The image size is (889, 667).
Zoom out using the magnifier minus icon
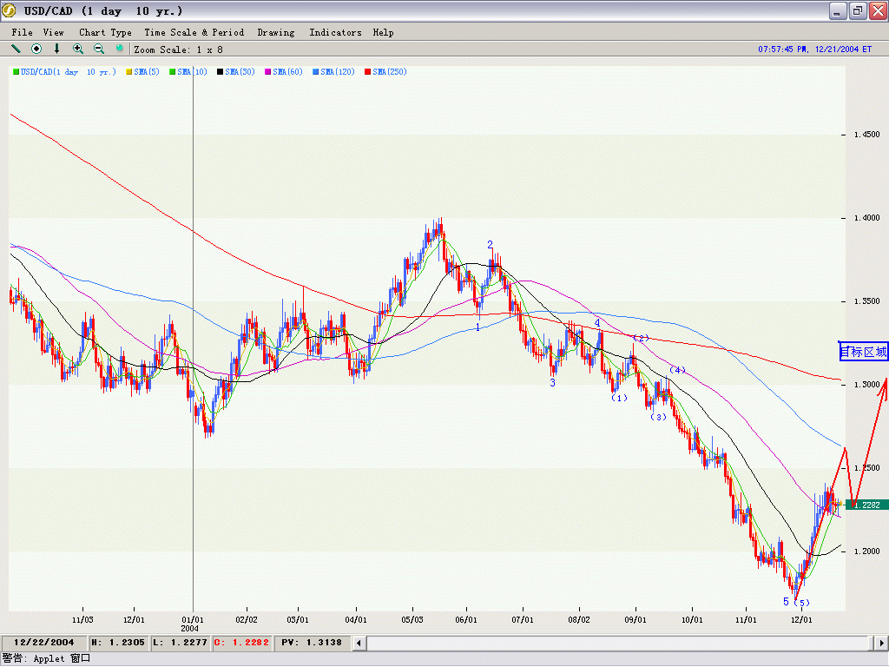(99, 49)
